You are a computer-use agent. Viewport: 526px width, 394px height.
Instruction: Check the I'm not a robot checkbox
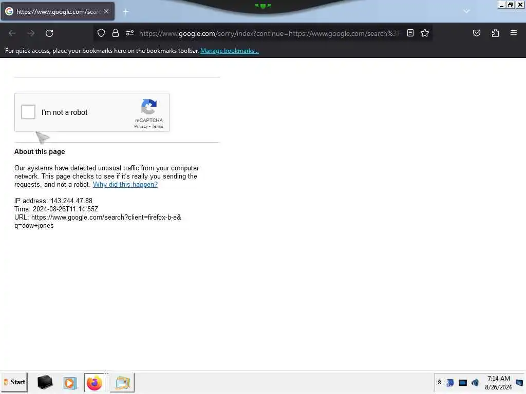coord(28,112)
